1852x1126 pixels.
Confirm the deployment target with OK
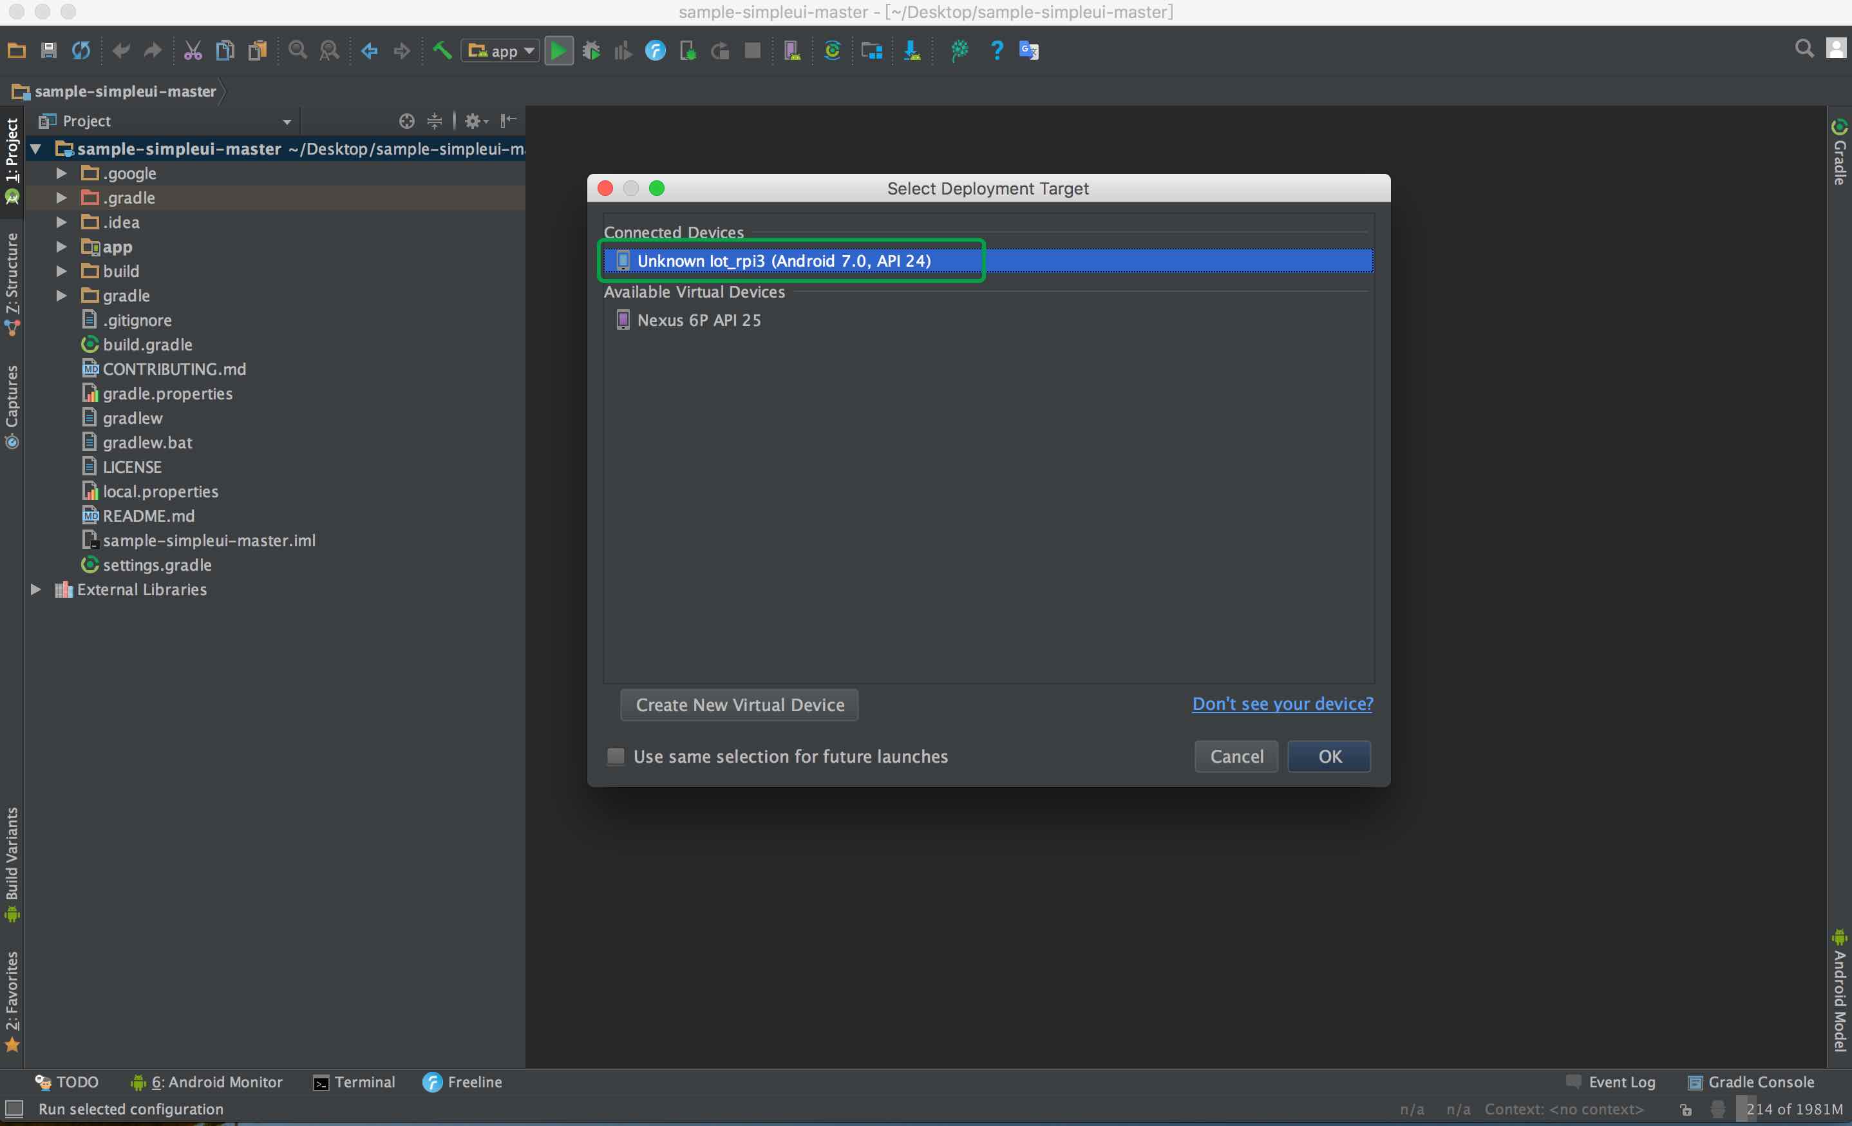tap(1330, 756)
